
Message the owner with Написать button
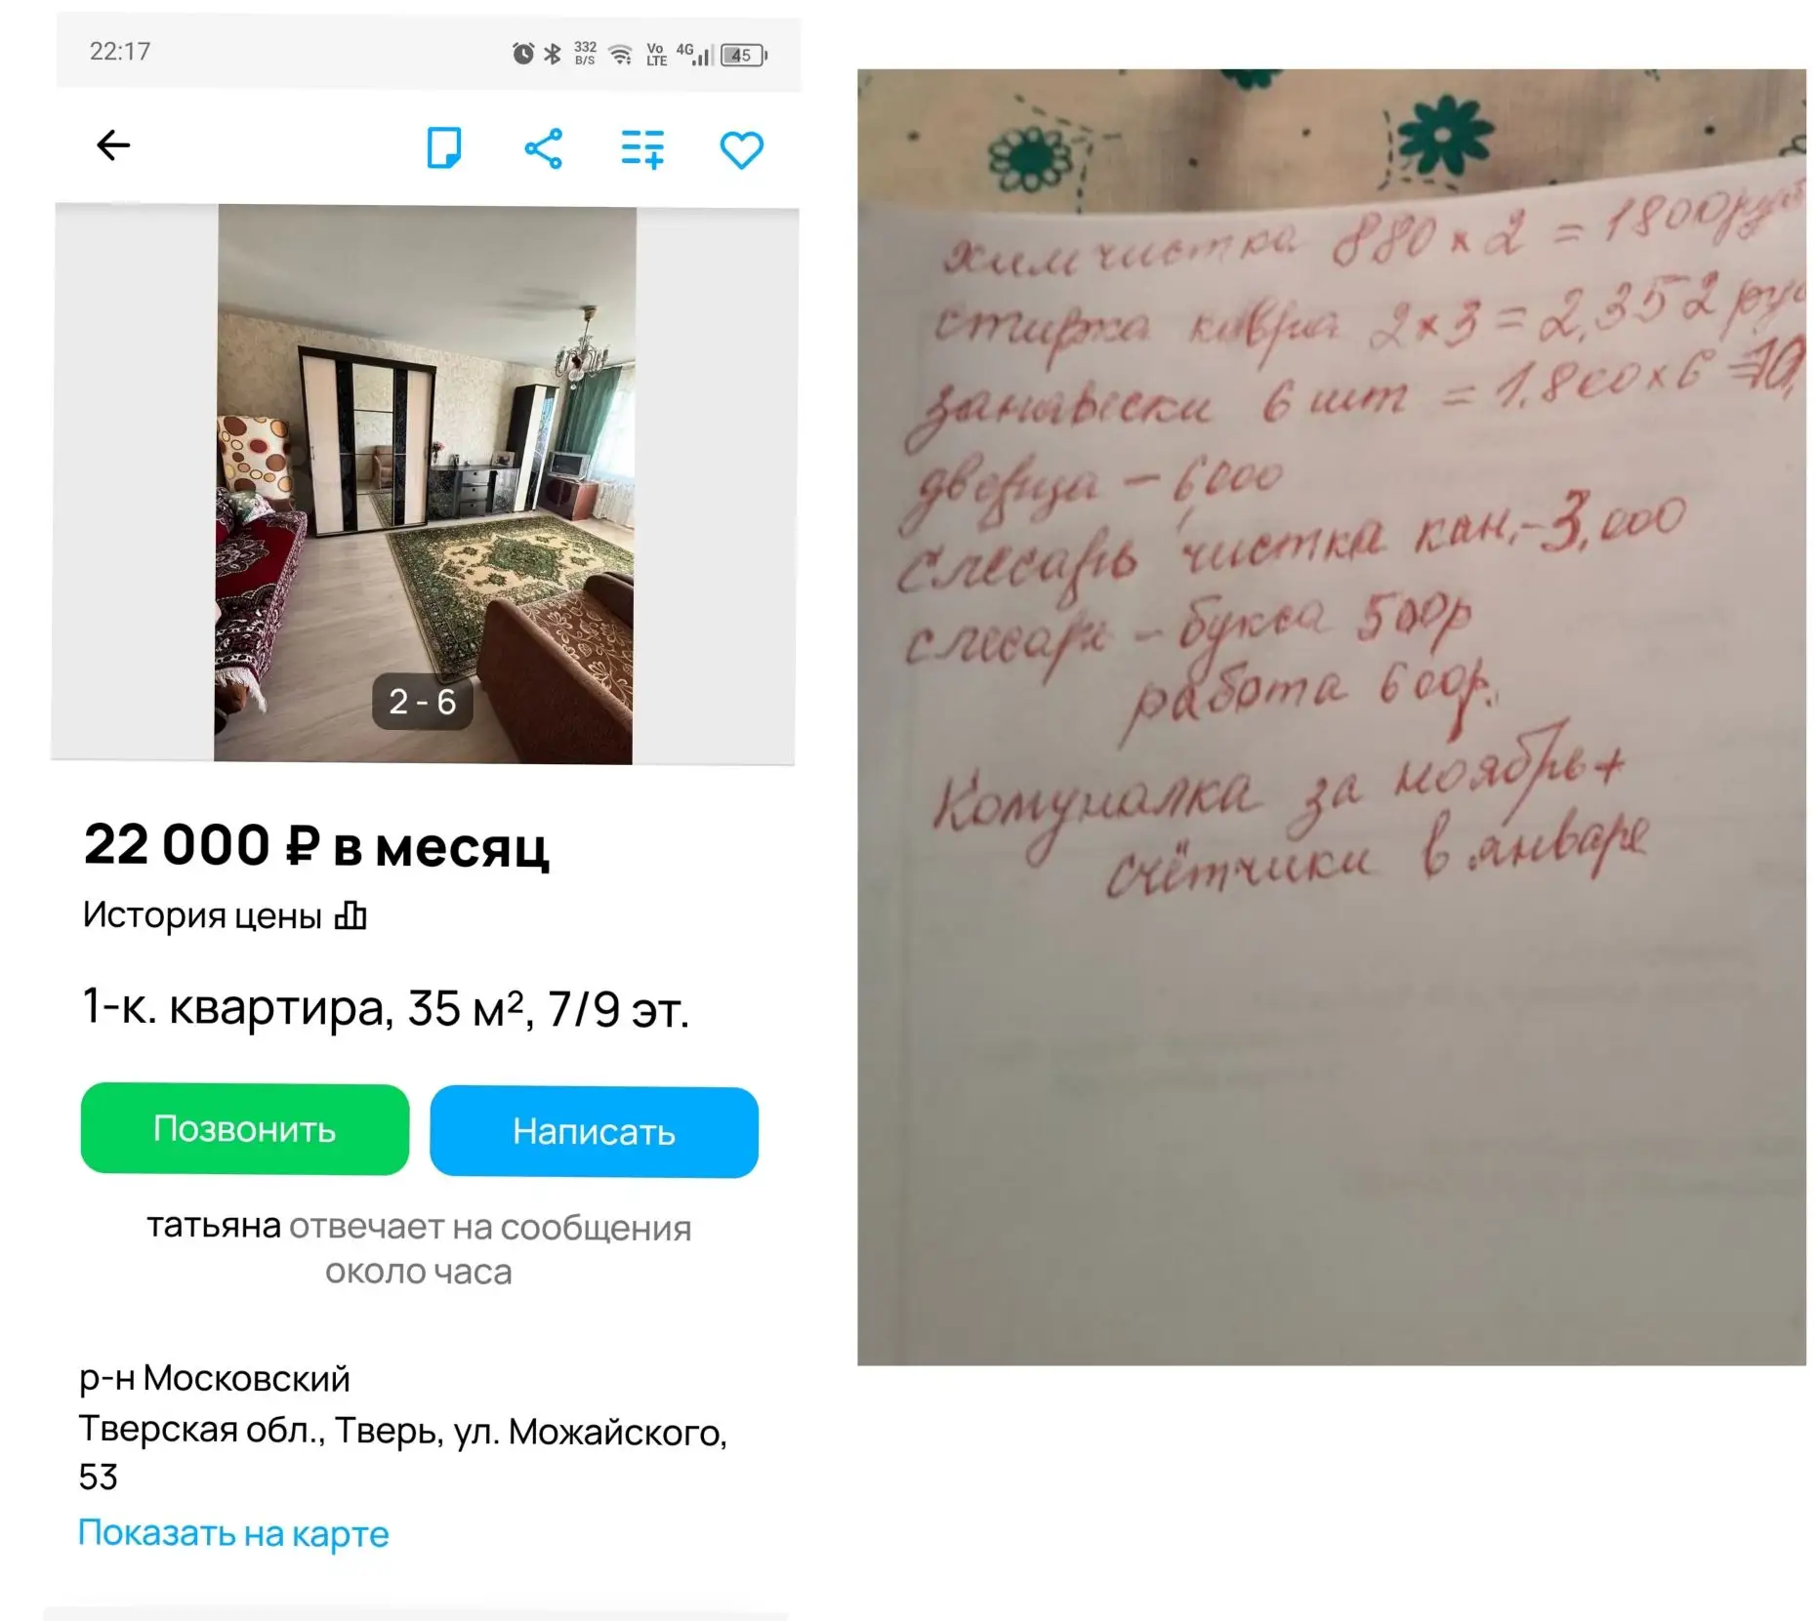click(x=594, y=1132)
